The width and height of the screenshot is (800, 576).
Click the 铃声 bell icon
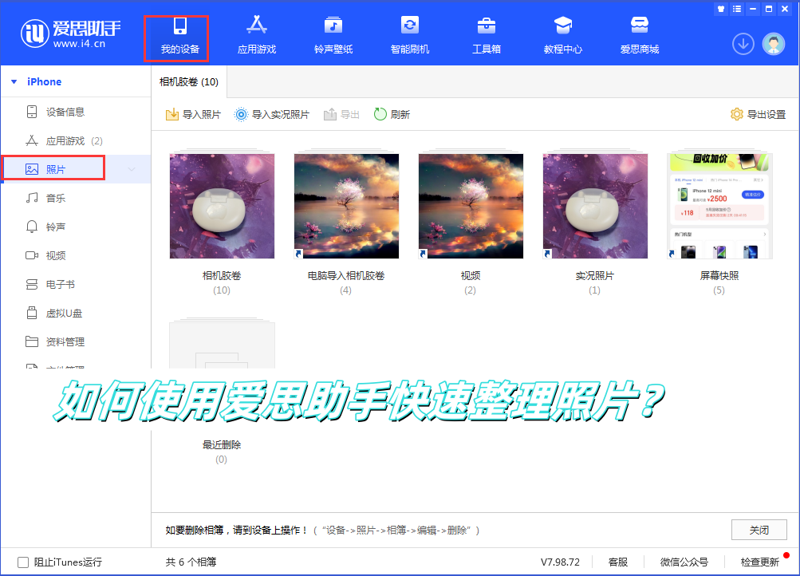(x=32, y=227)
